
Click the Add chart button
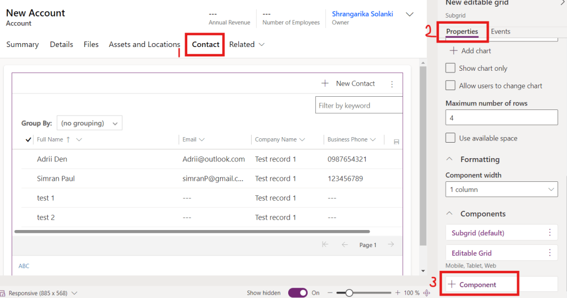tap(470, 51)
